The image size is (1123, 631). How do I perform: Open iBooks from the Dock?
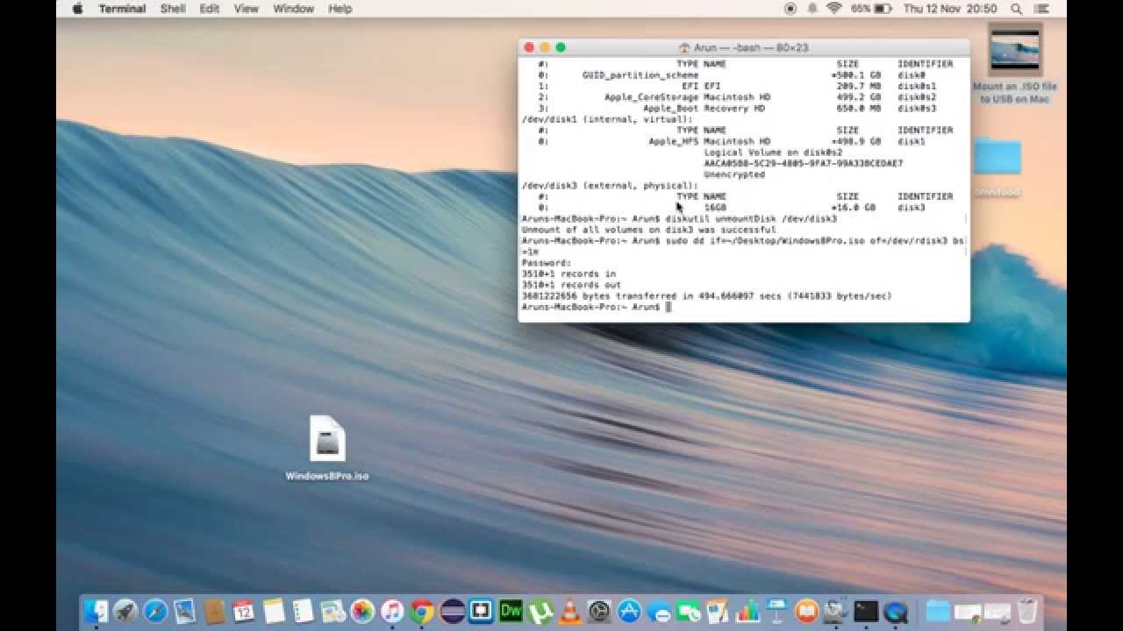806,611
